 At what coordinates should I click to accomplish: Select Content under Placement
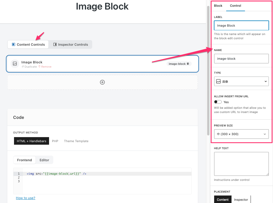[223, 199]
